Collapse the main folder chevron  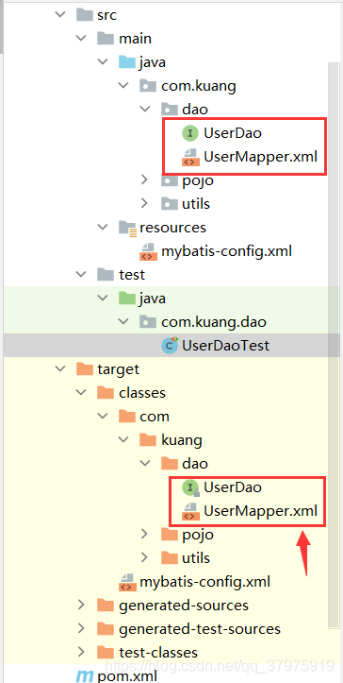[81, 39]
